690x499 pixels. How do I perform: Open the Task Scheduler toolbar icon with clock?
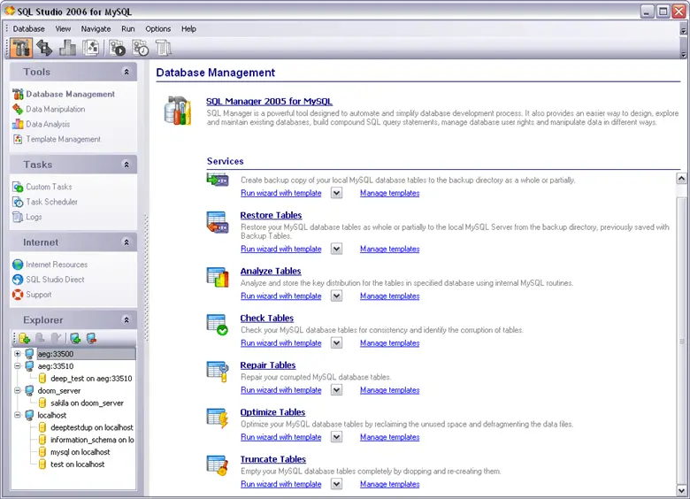point(141,48)
